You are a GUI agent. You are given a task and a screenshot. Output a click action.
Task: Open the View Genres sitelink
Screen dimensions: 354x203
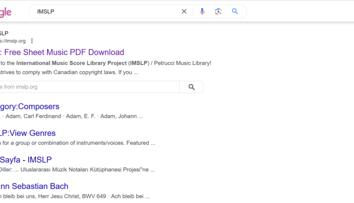click(27, 133)
